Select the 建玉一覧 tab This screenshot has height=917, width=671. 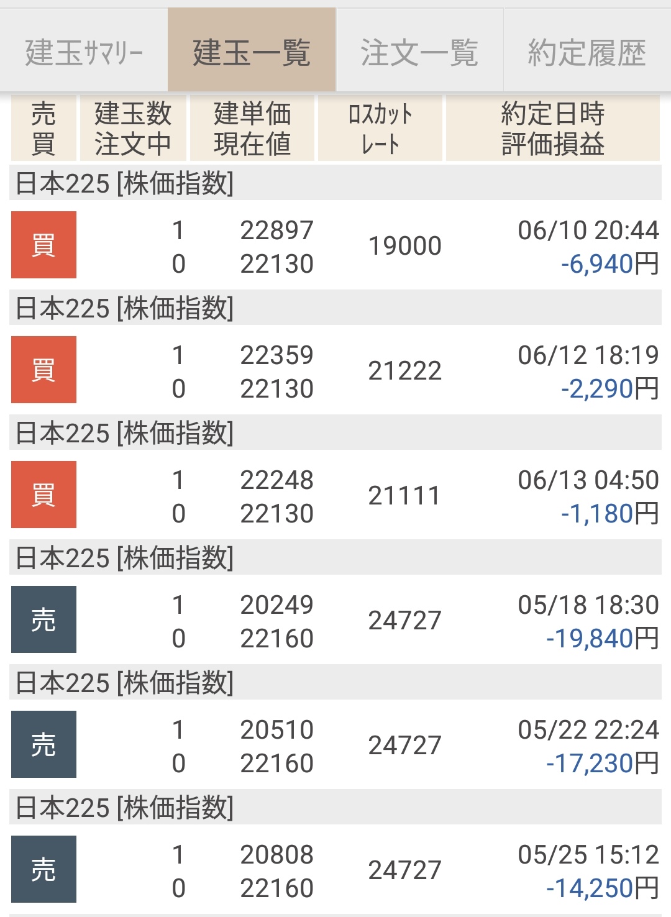pyautogui.click(x=252, y=52)
